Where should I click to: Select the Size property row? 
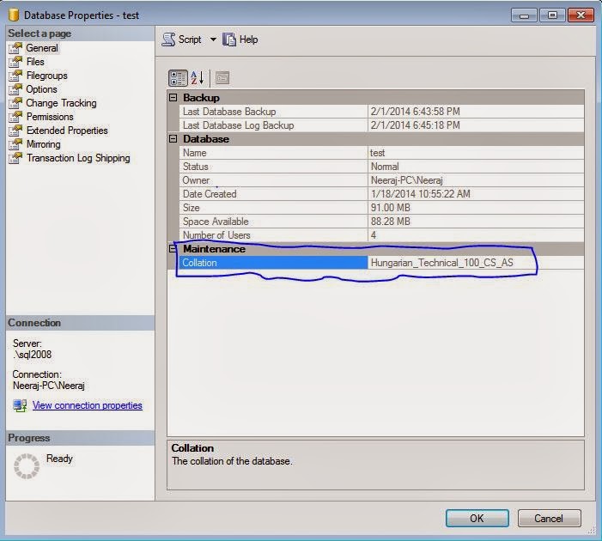[x=382, y=208]
